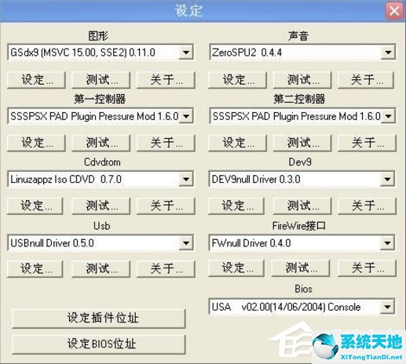The width and height of the screenshot is (406, 364).
Task: Test 第一控制器 with its 测试 button
Action: pyautogui.click(x=101, y=143)
